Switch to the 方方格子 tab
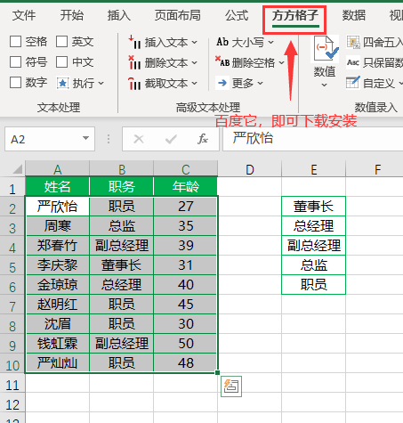 (295, 15)
